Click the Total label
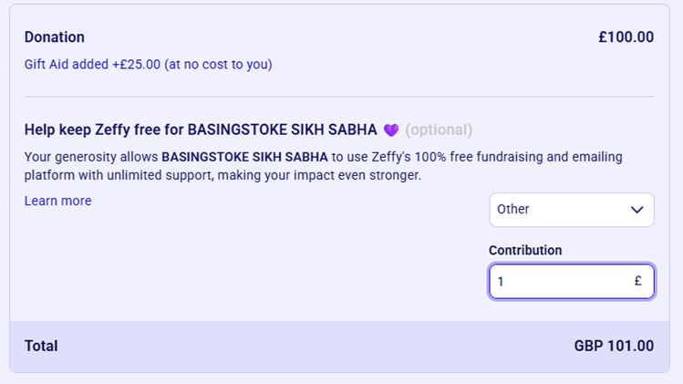 click(41, 346)
